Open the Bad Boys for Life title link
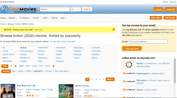Image resolution: width=177 pixels, height=98 pixels. pyautogui.click(x=26, y=85)
